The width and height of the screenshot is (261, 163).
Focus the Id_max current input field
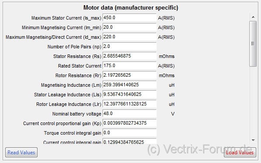pyautogui.click(x=130, y=37)
